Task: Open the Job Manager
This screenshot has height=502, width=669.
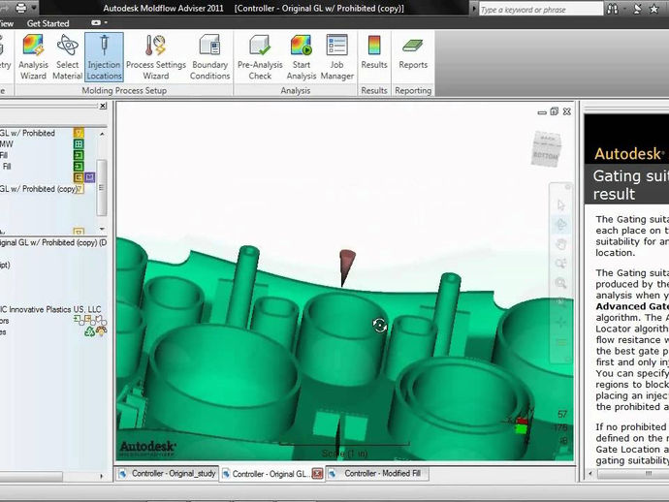Action: [336, 57]
